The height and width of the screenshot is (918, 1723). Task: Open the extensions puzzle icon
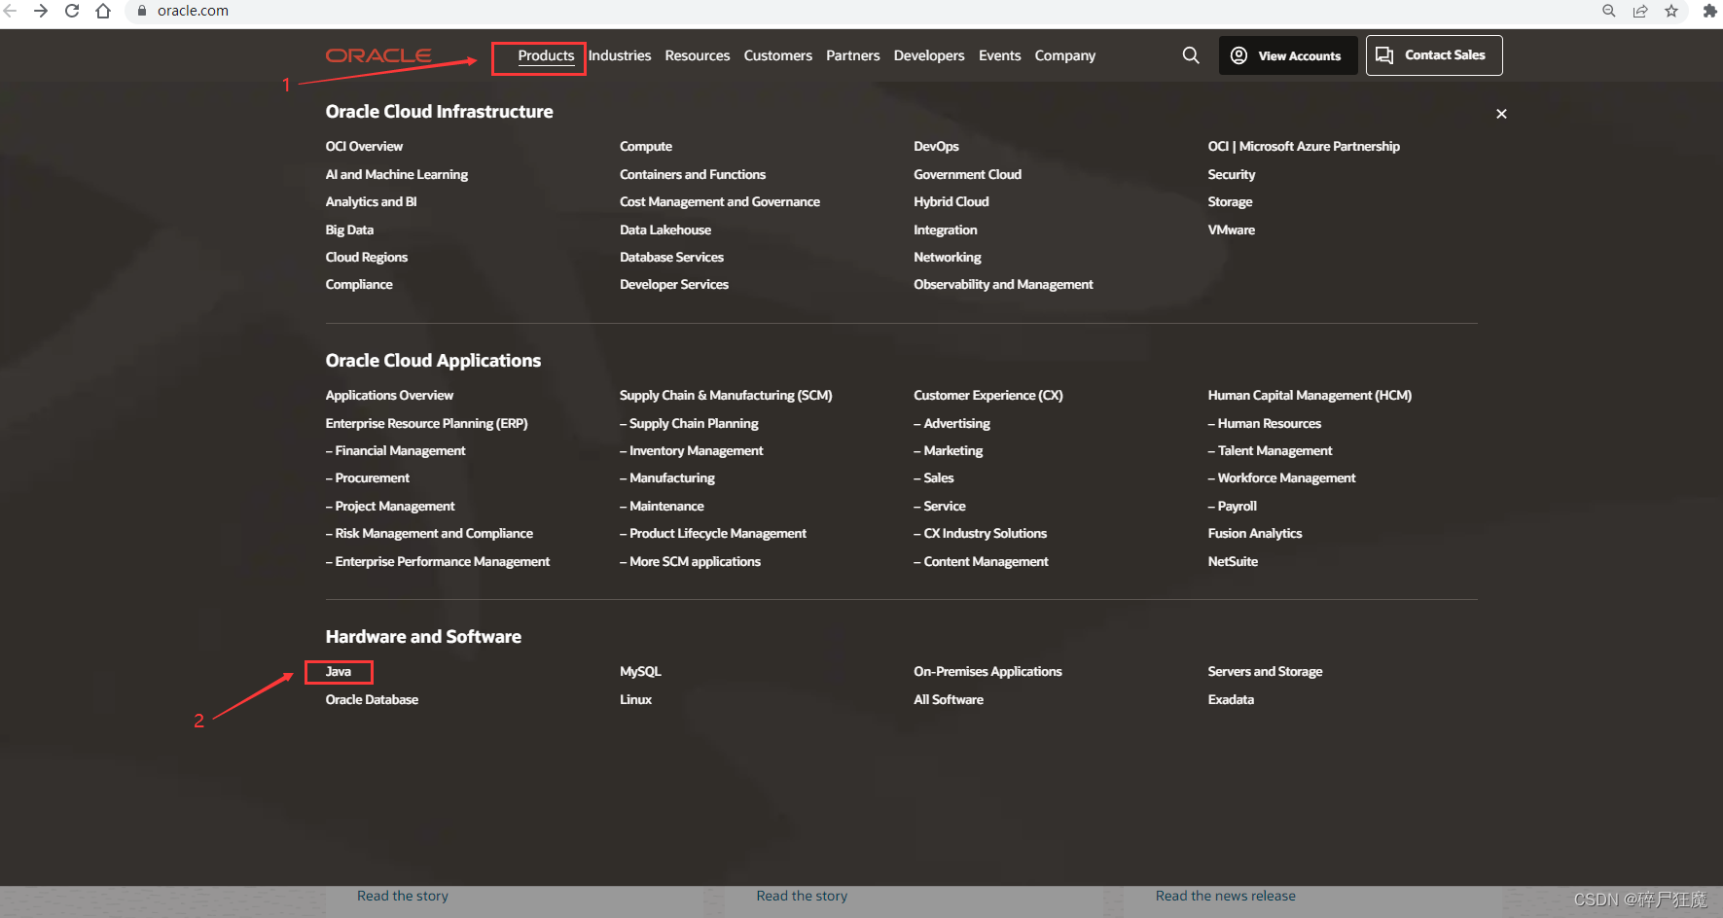click(1709, 11)
